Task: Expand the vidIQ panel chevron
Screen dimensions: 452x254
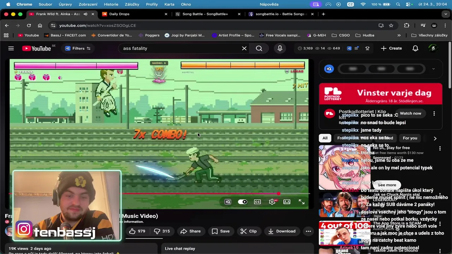Action: pos(433,69)
